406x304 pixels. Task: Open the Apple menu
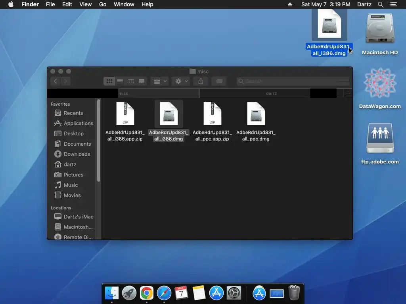click(11, 4)
